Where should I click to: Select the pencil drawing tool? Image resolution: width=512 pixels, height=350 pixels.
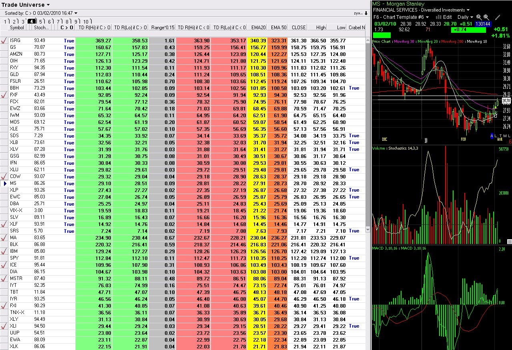coord(498,17)
